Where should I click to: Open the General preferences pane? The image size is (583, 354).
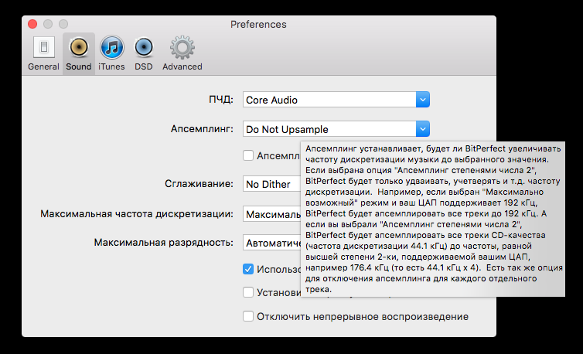43,53
